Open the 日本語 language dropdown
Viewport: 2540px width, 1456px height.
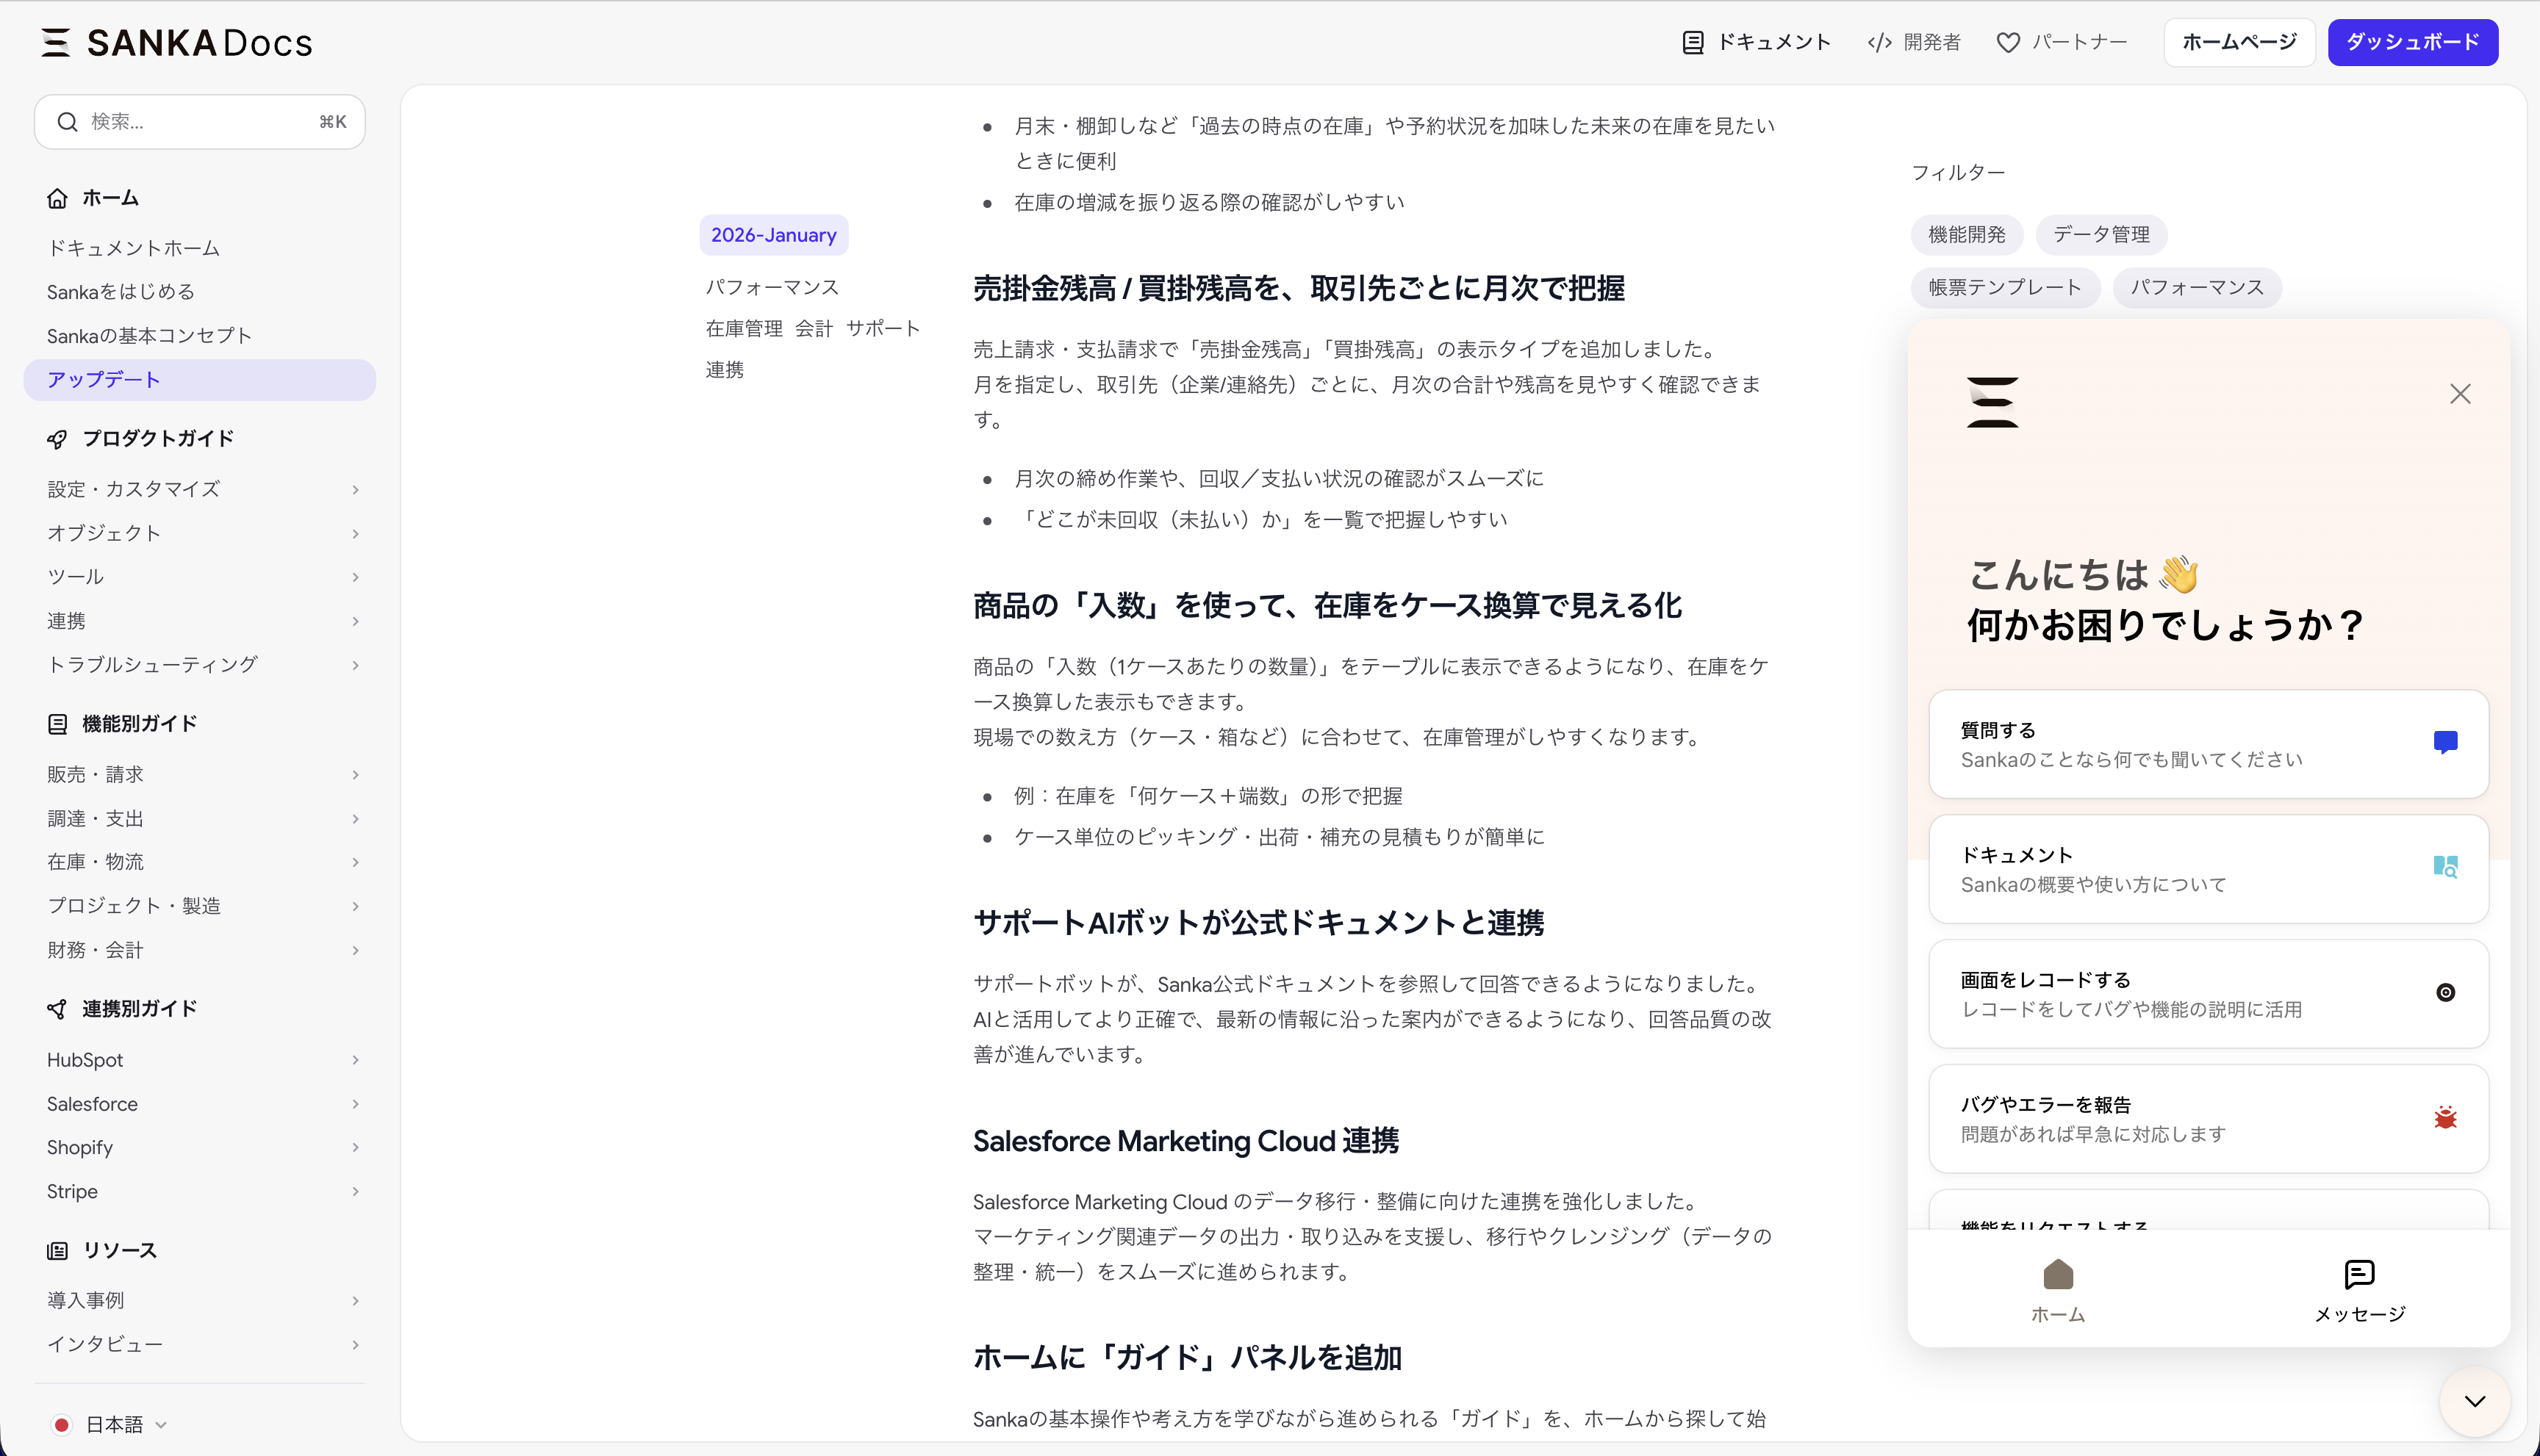tap(110, 1424)
